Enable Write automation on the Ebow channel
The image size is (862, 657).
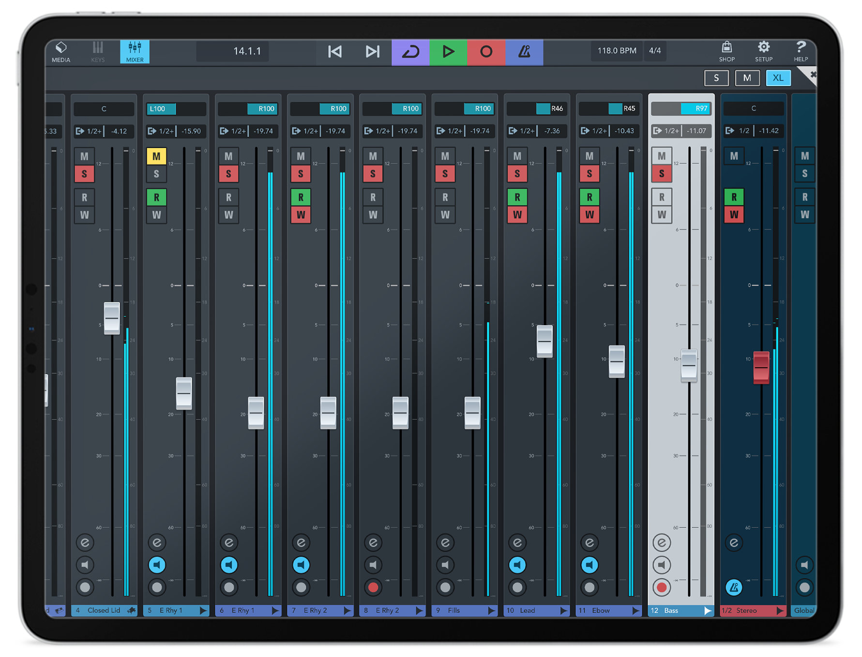(x=590, y=214)
